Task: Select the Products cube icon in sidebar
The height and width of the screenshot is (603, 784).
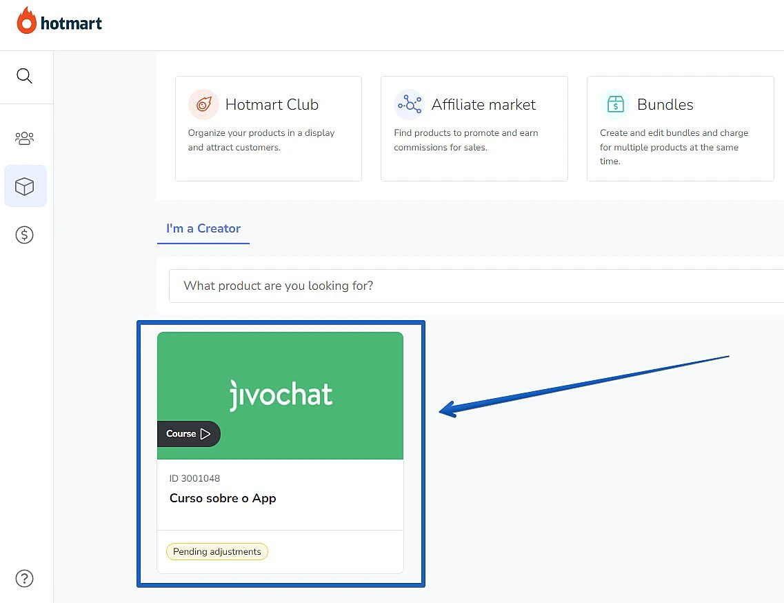Action: [x=25, y=186]
